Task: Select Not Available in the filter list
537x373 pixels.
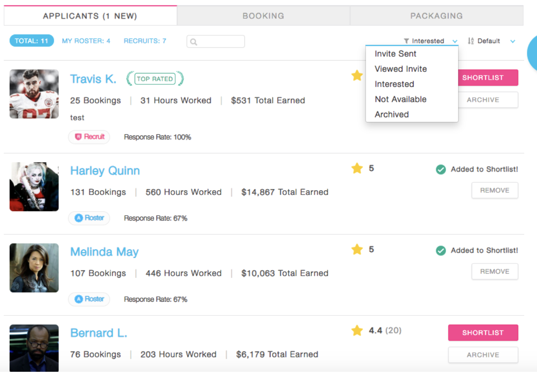Action: (x=400, y=99)
